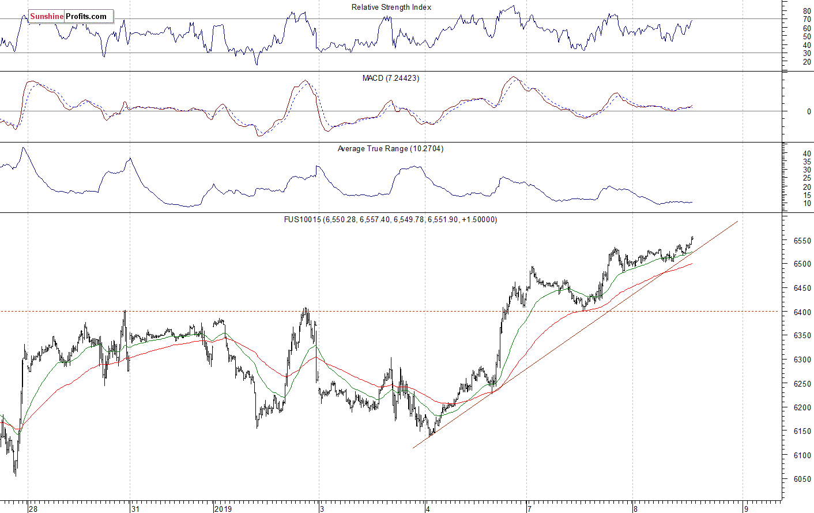This screenshot has height=513, width=814.
Task: Click the ATR 25 axis value
Action: [807, 178]
